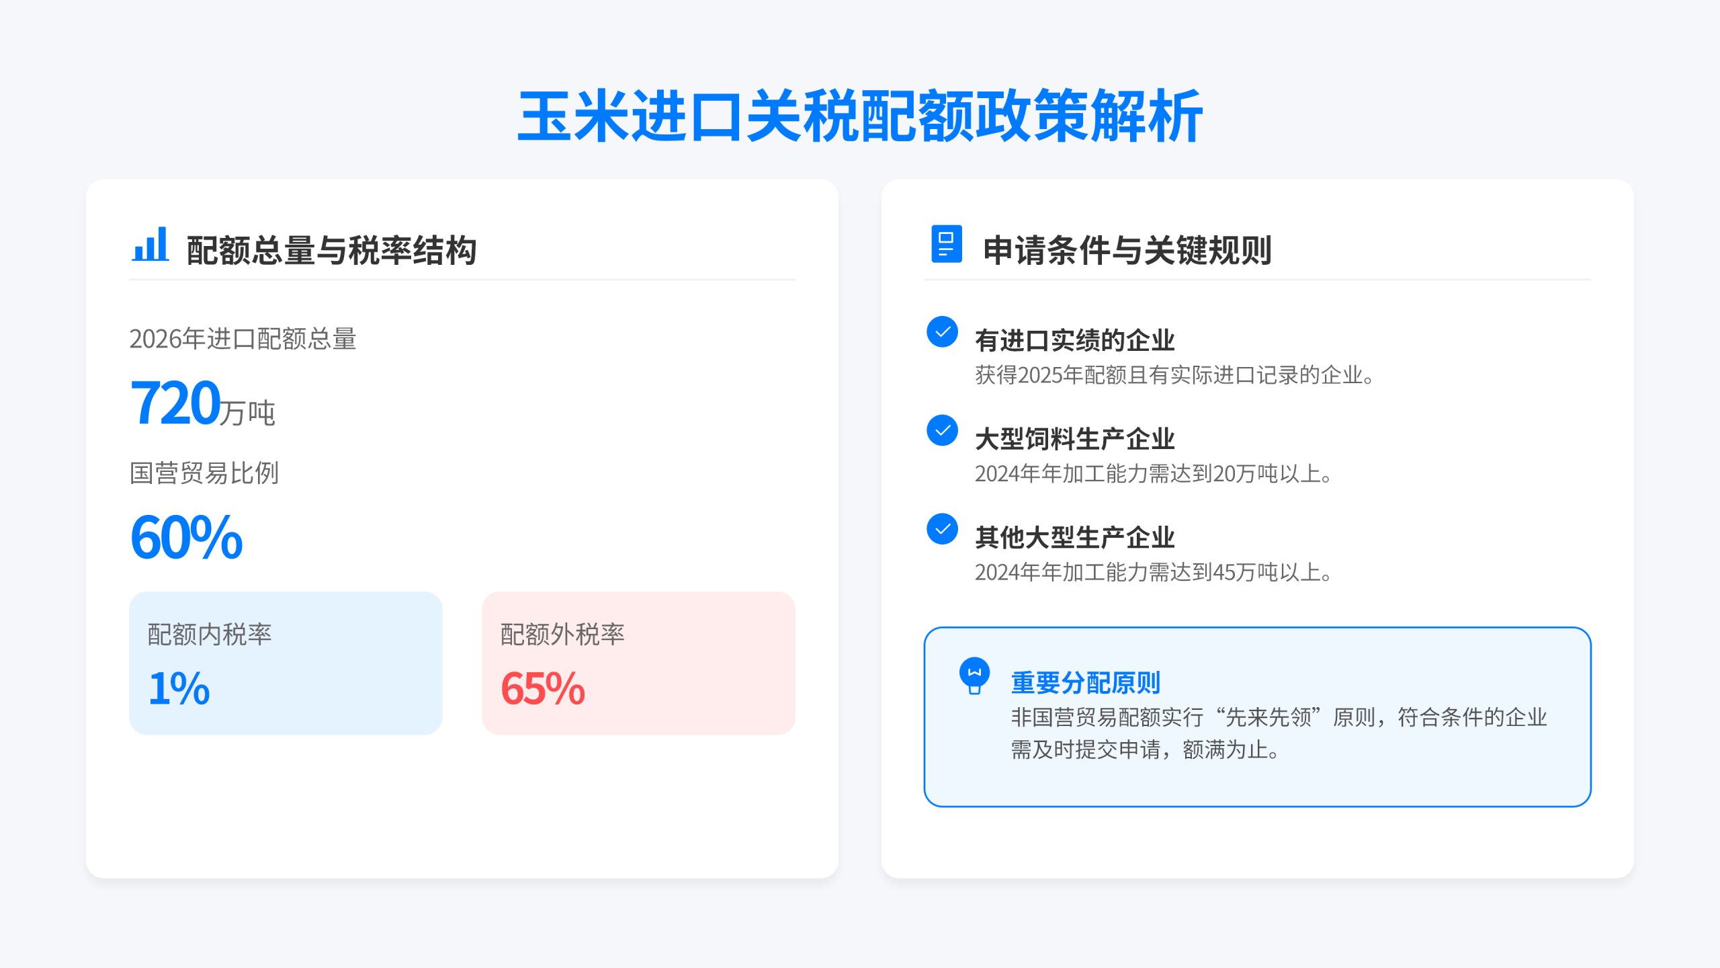
Task: Click the 国营贸易比例 label
Action: (x=204, y=473)
